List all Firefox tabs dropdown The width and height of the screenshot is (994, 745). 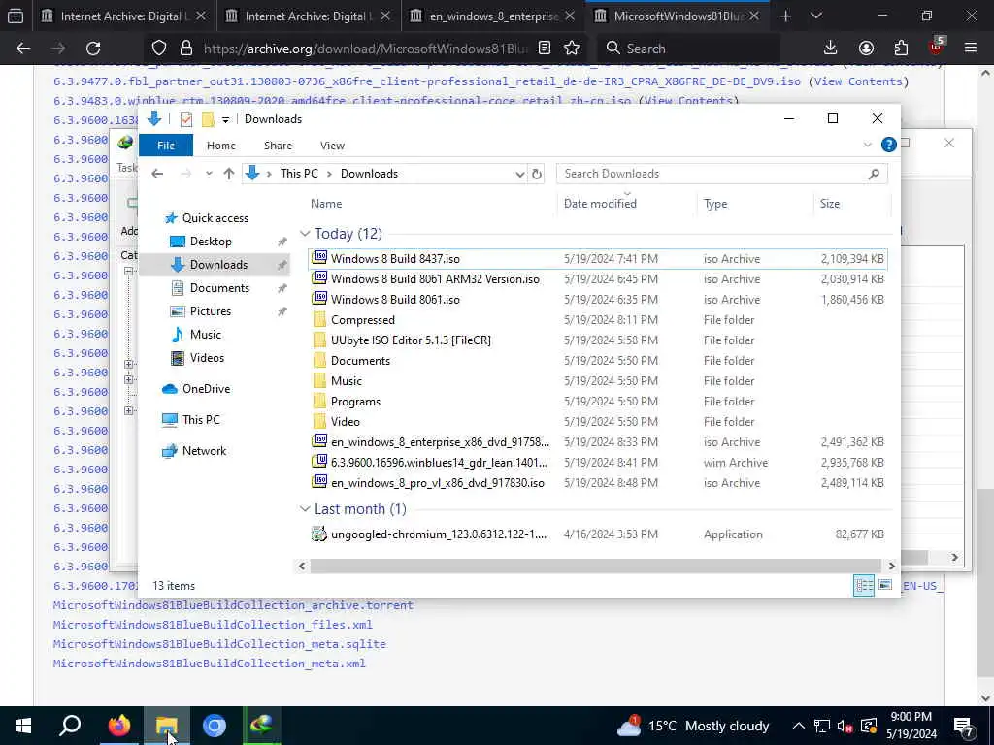tap(816, 16)
